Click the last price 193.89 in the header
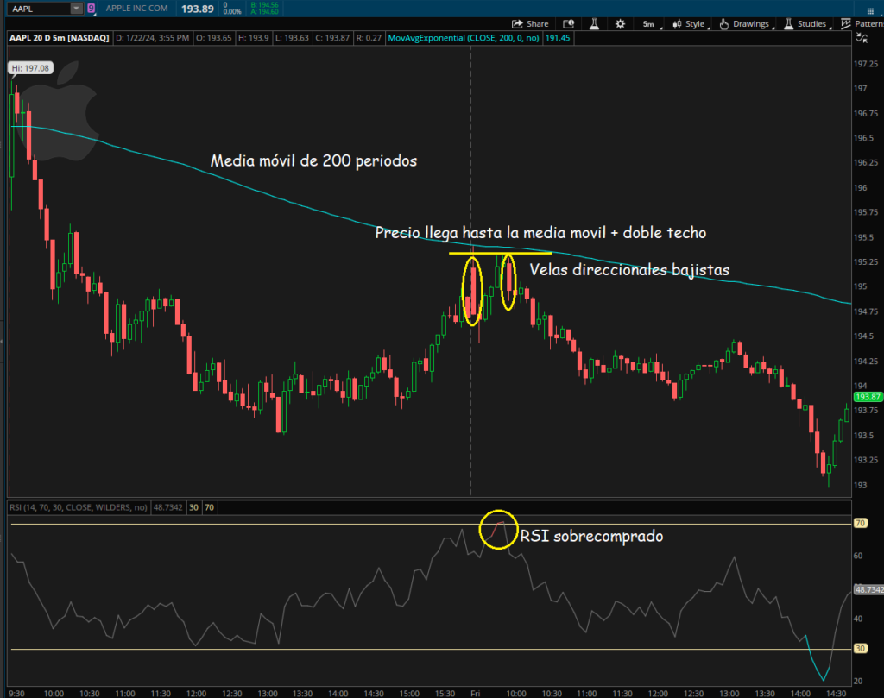 click(198, 9)
